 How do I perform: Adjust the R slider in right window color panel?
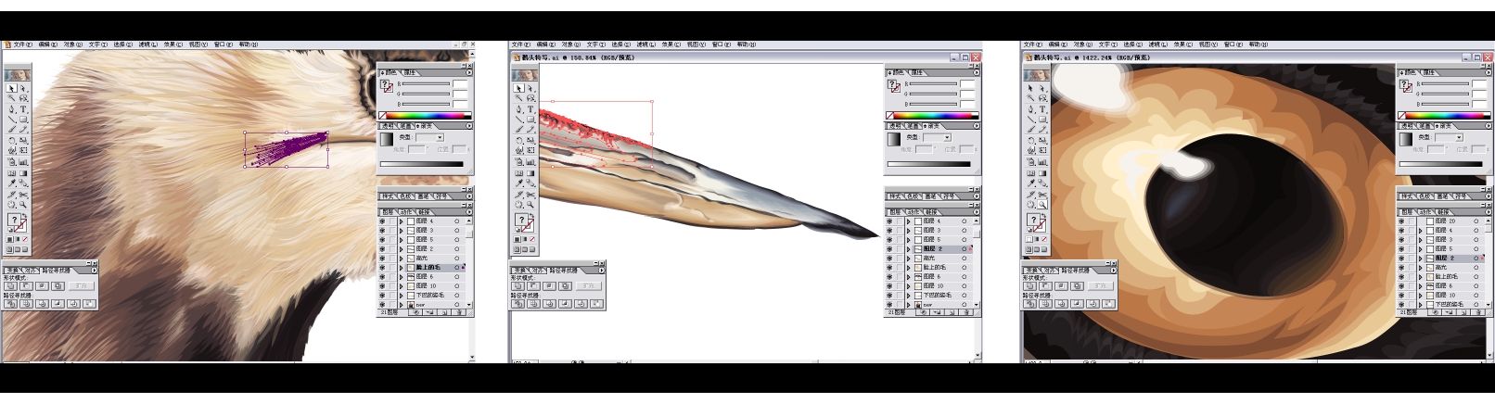(1446, 83)
